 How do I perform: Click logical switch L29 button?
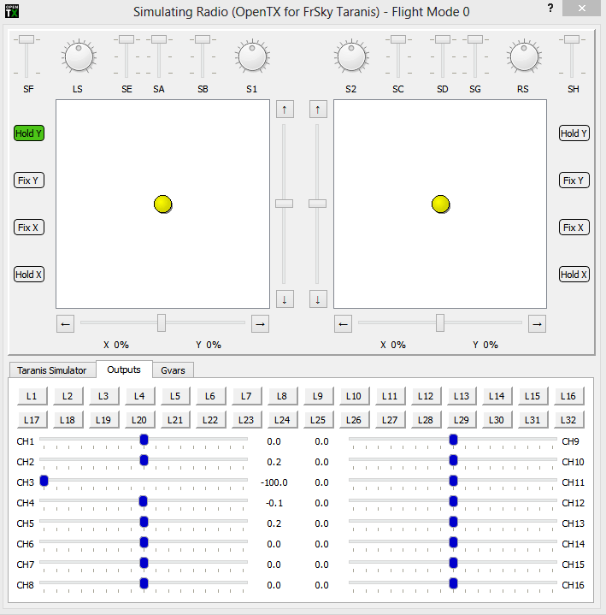click(x=462, y=420)
